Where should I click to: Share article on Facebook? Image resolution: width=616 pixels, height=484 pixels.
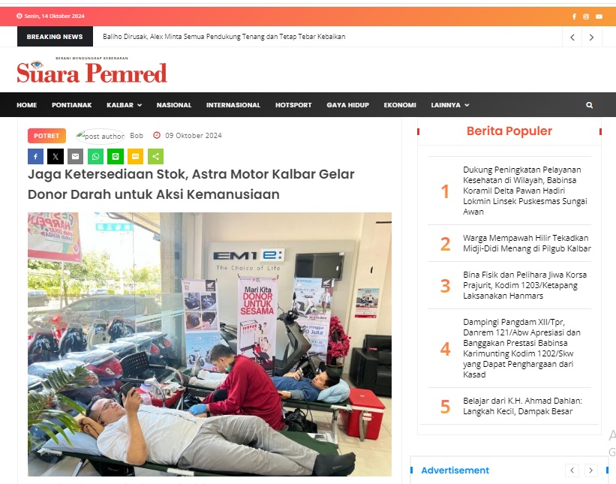pos(35,156)
